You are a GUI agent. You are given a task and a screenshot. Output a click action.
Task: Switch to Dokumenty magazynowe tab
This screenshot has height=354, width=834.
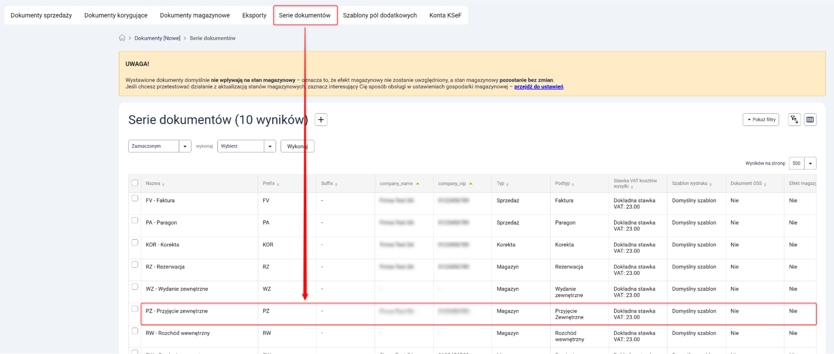[194, 15]
